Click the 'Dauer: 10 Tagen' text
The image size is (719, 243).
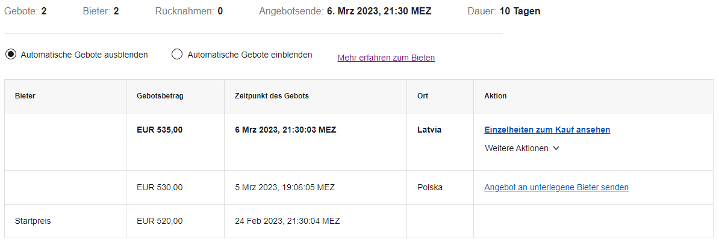pyautogui.click(x=504, y=11)
